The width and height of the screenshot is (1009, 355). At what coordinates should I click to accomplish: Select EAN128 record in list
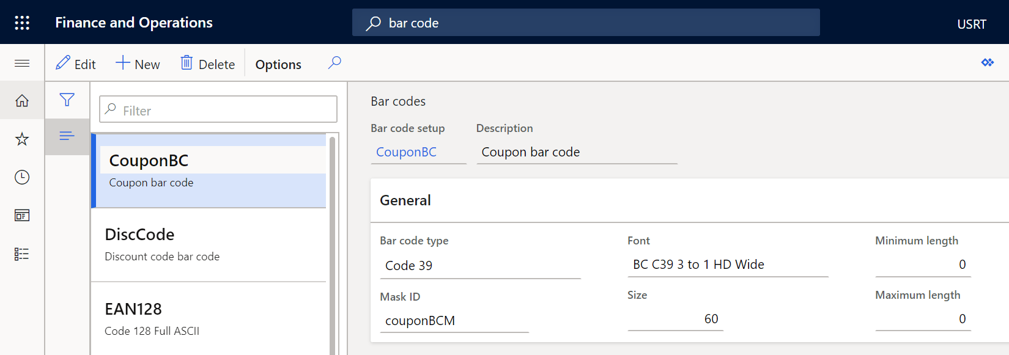tap(209, 318)
